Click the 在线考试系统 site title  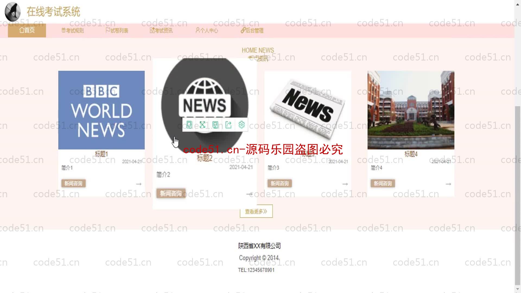(x=53, y=12)
